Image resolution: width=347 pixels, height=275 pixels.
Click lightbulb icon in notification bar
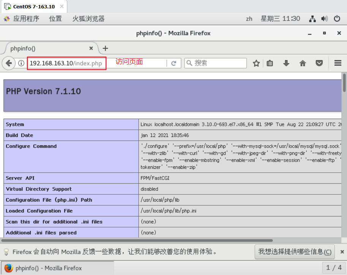click(6, 252)
